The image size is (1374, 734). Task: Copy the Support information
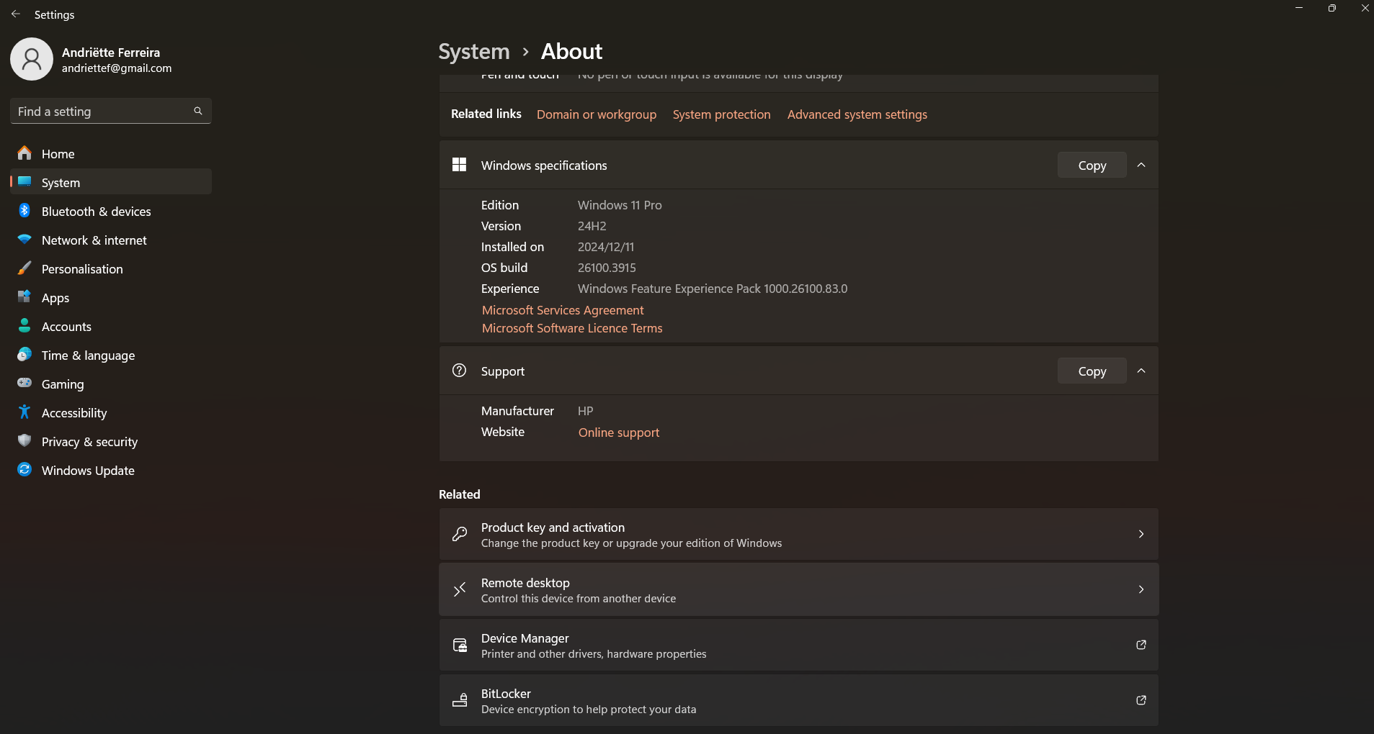coord(1092,371)
